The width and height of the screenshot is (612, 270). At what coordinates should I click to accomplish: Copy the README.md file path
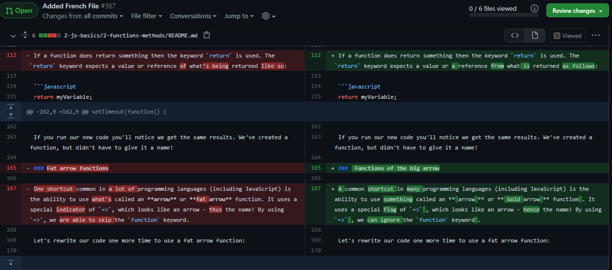click(207, 35)
